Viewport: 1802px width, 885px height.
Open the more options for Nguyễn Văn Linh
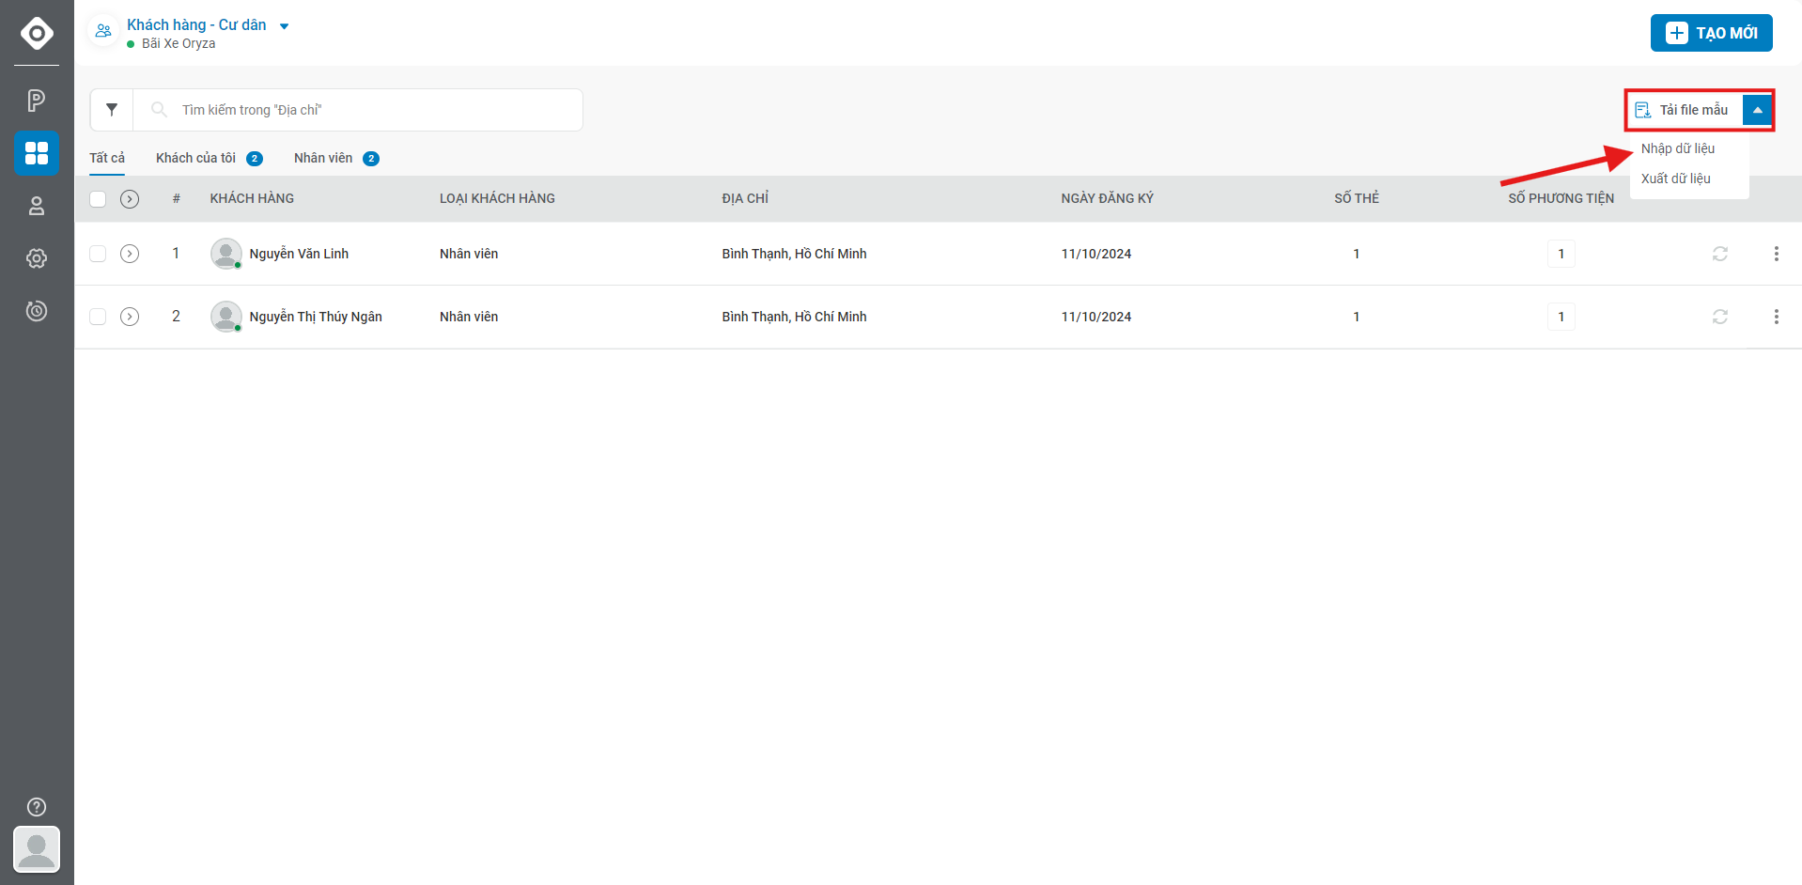pos(1776,254)
